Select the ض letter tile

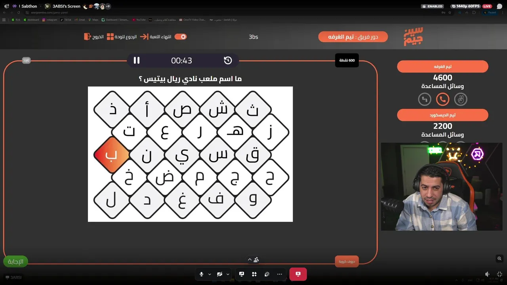(x=165, y=177)
